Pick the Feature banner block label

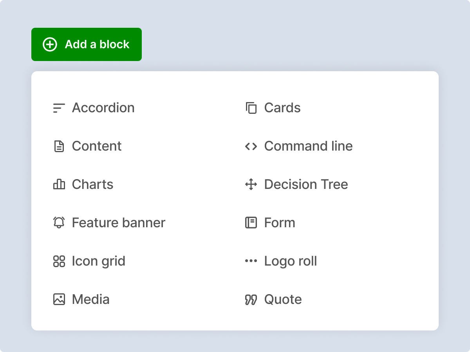[118, 223]
